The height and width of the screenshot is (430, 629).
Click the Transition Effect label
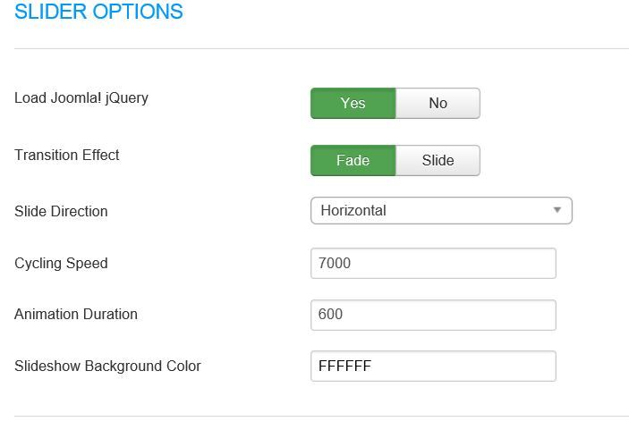67,155
